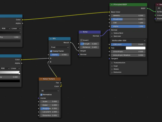This screenshot has width=162, height=122.
Task: Collapse the Specular panel
Action: (x=112, y=36)
